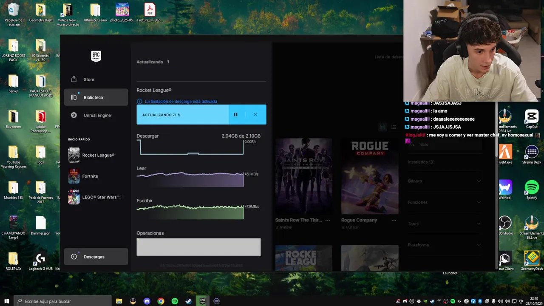Open Google Chrome from taskbar
The width and height of the screenshot is (544, 306).
[161, 301]
